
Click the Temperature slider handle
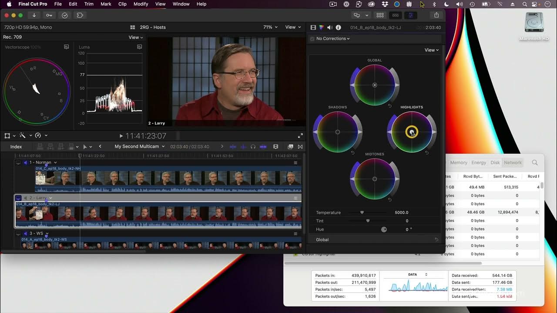[x=362, y=213]
